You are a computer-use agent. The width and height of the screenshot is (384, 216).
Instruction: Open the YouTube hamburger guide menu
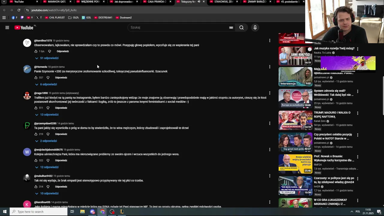pos(7,28)
